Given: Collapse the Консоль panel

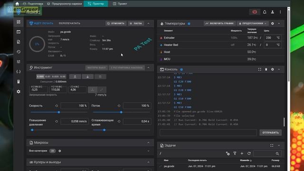Looking at the screenshot, I should (279, 69).
